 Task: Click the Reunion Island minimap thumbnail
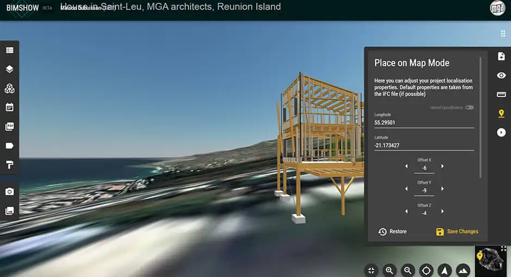click(x=491, y=261)
